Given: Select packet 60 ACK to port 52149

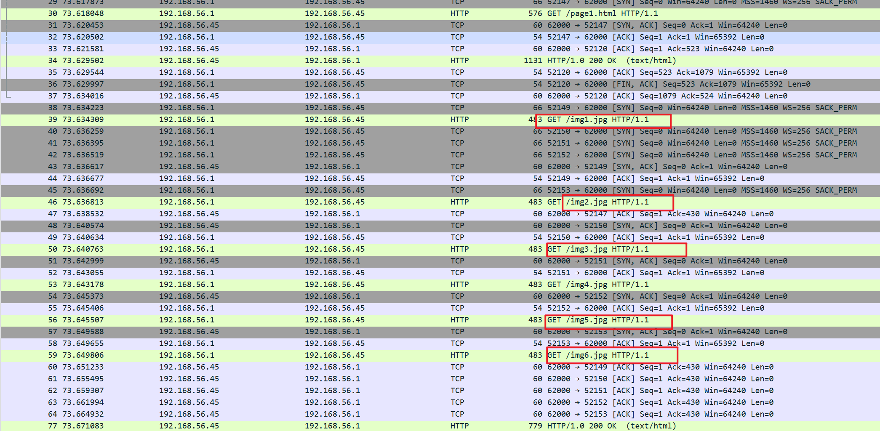Looking at the screenshot, I should (440, 367).
